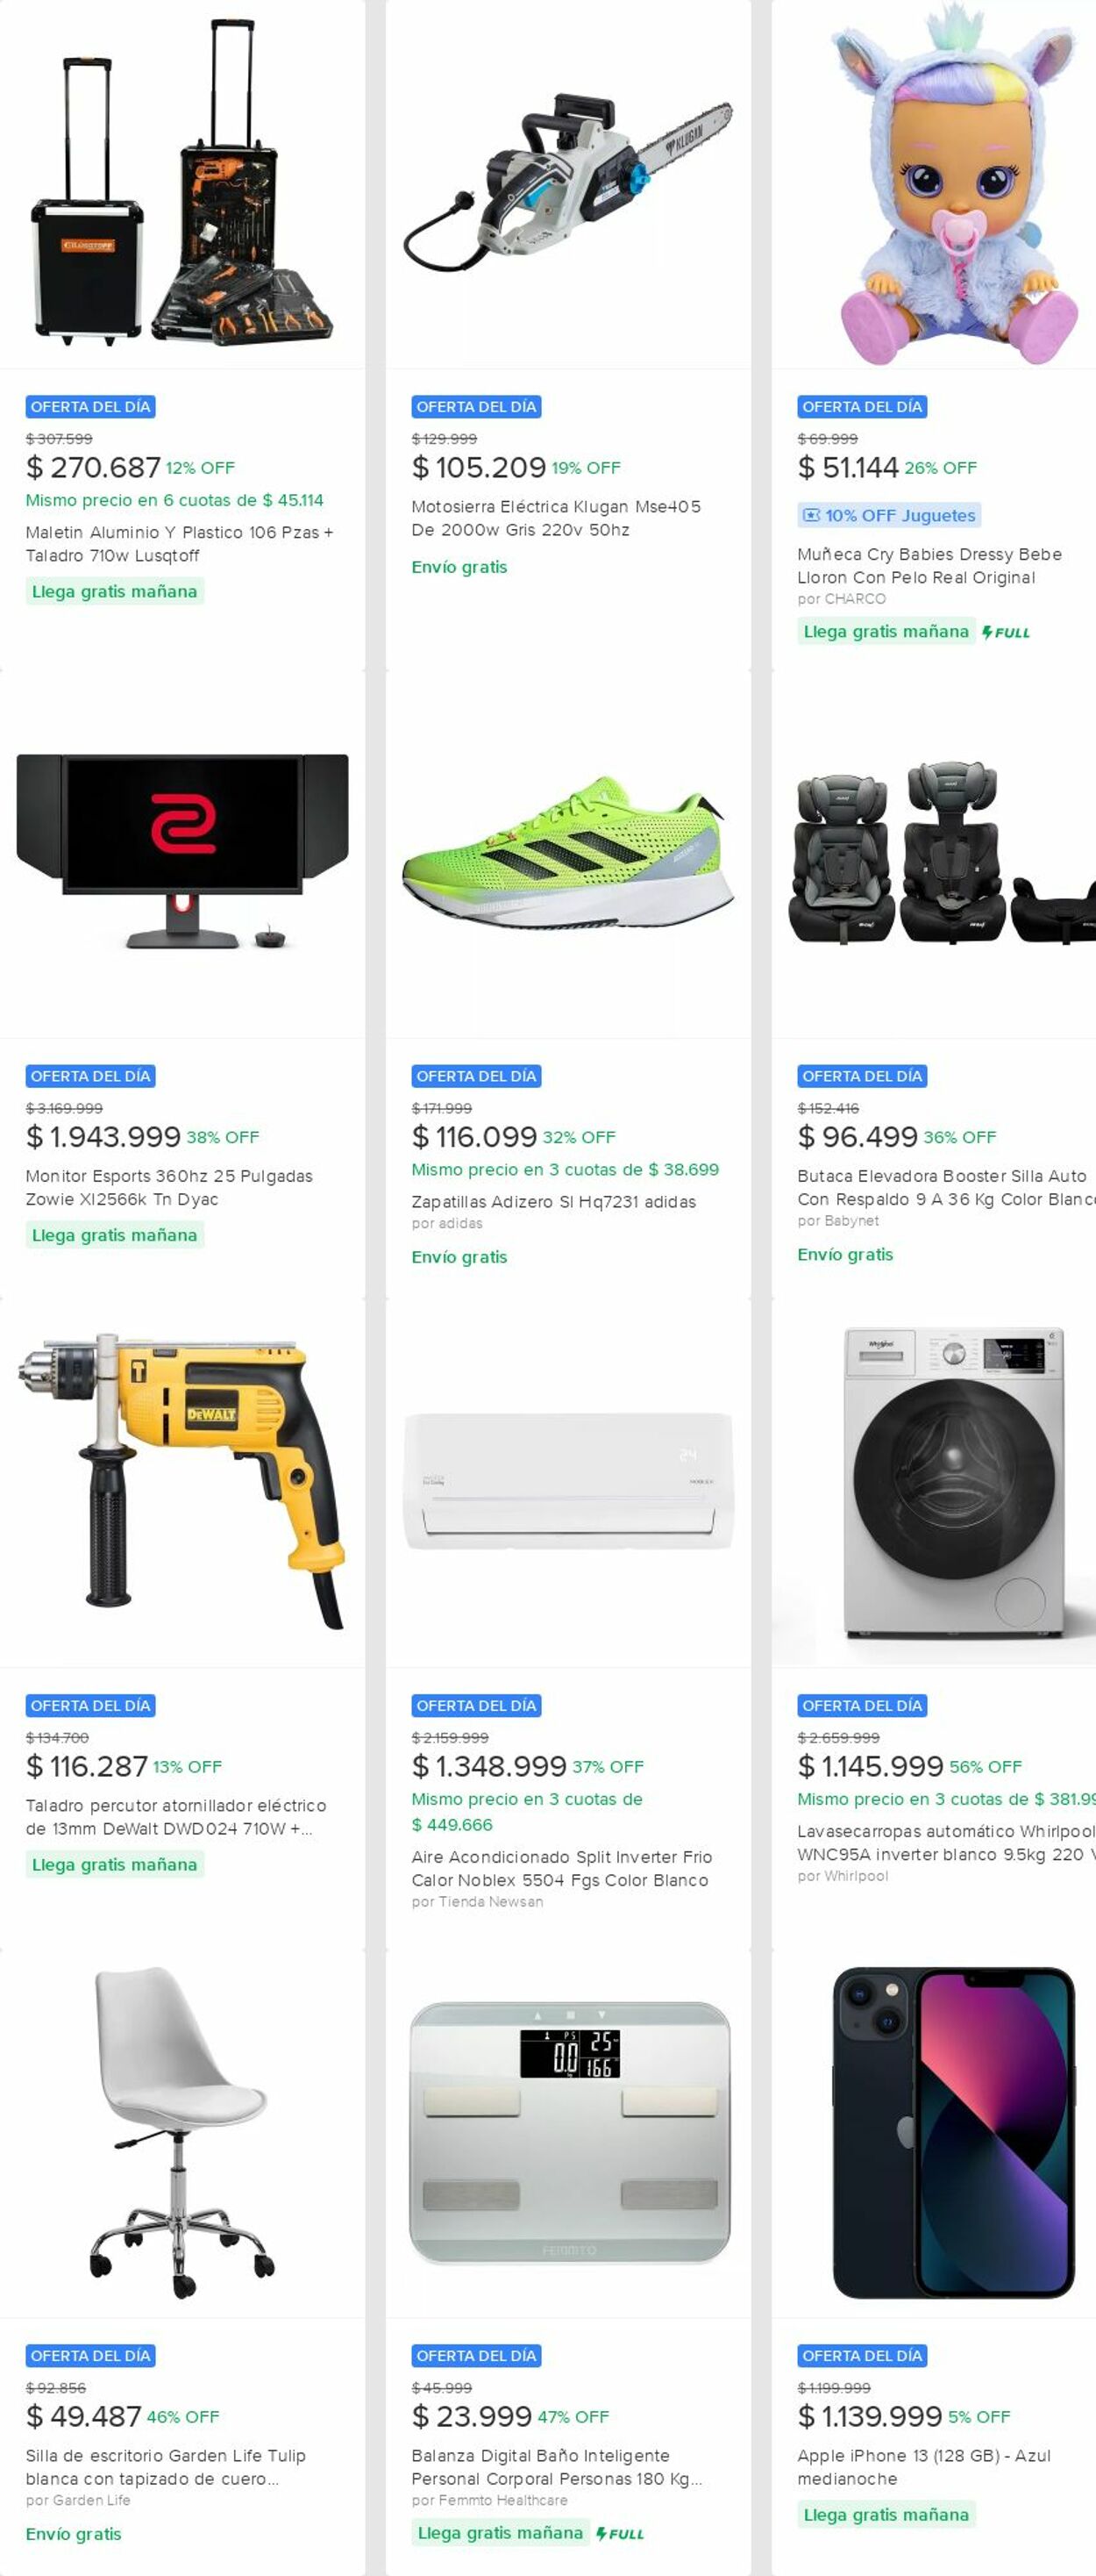The image size is (1096, 2576).
Task: Click Aire Acondicionado Split Inverter Noblex title
Action: (561, 1868)
